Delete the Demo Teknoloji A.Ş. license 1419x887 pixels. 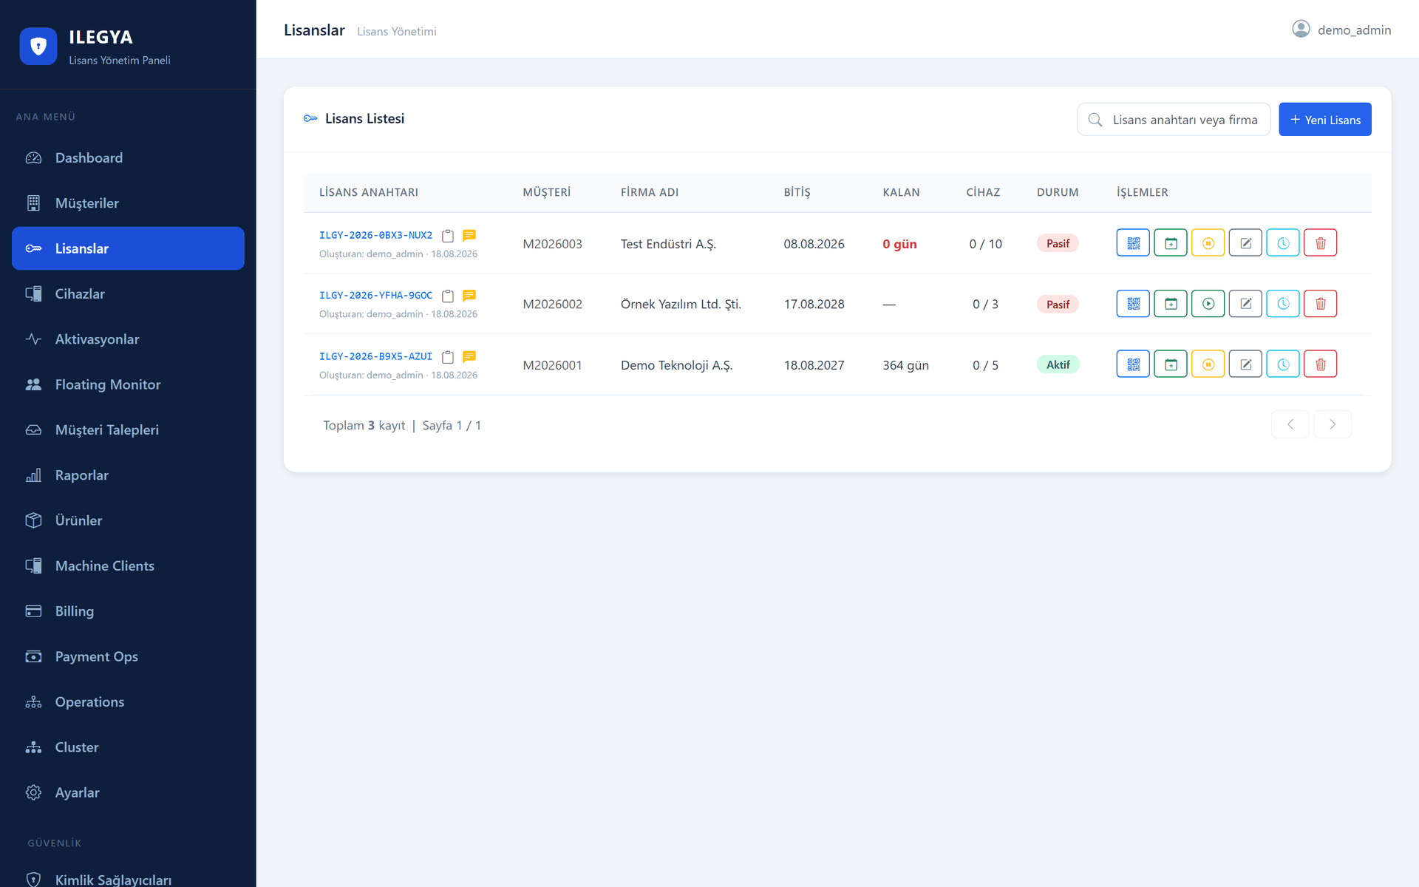(x=1321, y=364)
